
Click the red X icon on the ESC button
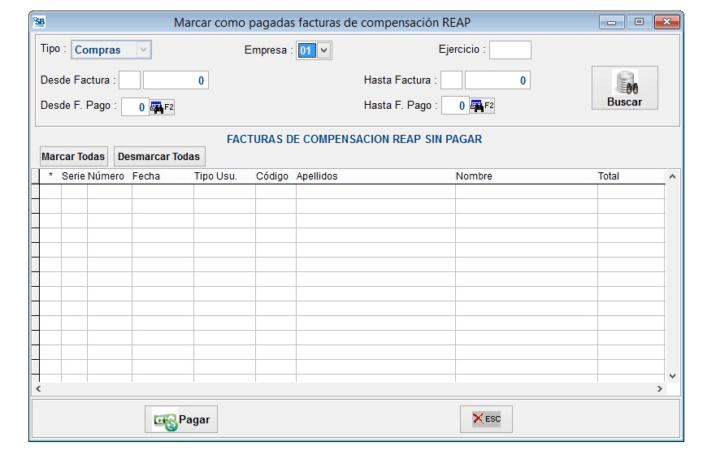(475, 419)
